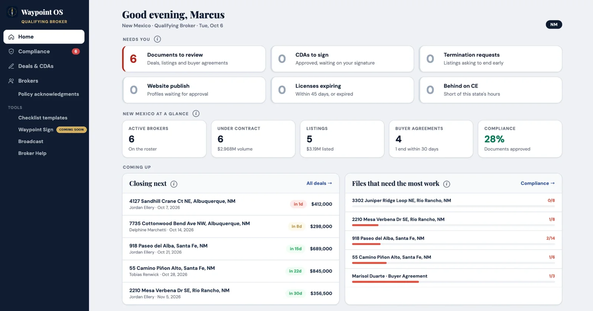Open info icon beside New Mexico at a Glance

pos(196,114)
